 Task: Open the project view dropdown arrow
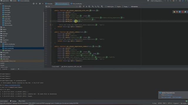click(3, 4)
